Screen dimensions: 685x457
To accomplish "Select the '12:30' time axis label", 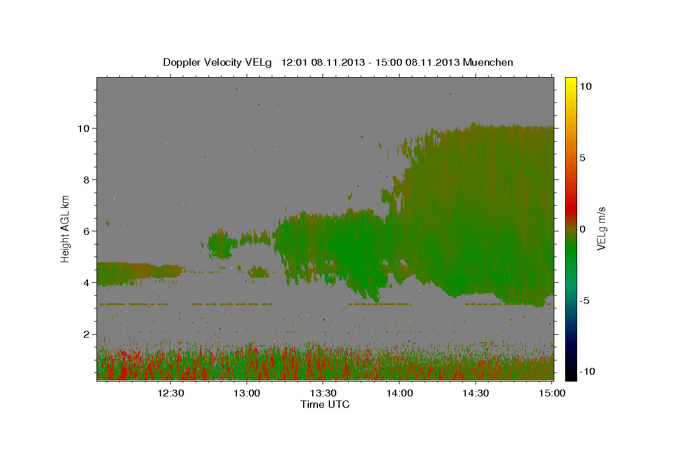I will coord(171,393).
